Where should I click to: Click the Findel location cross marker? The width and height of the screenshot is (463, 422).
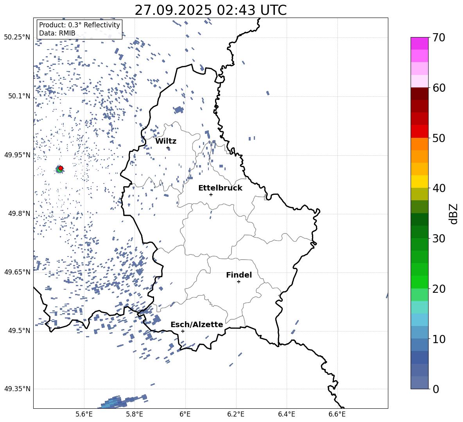point(239,282)
